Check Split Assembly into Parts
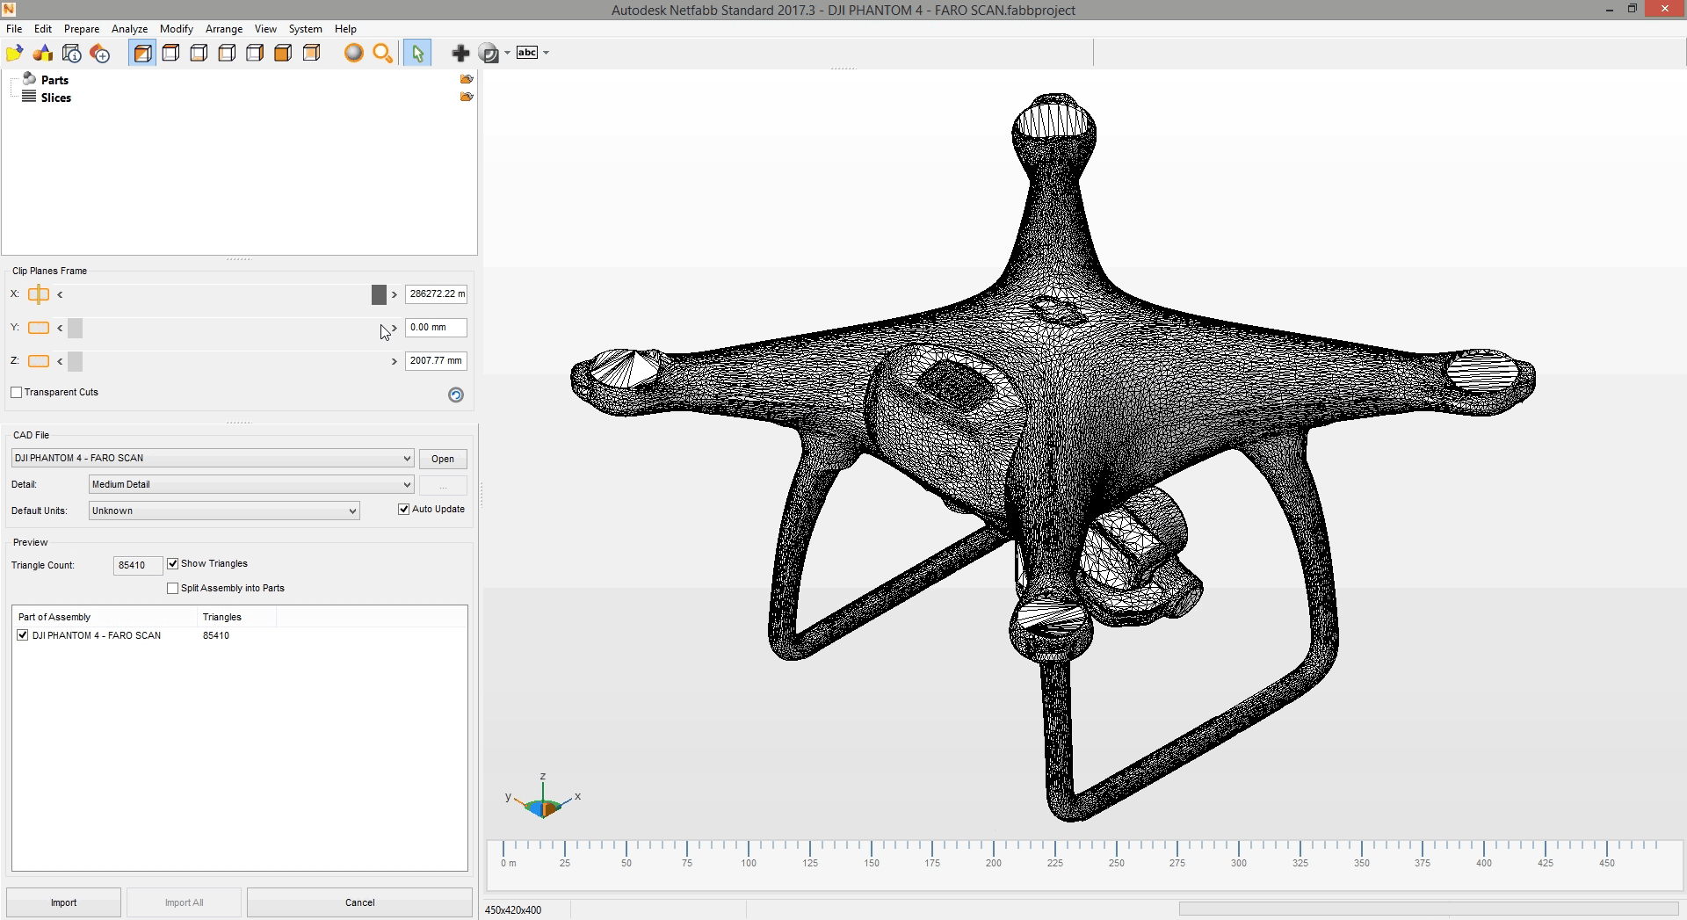The height and width of the screenshot is (920, 1687). point(173,589)
